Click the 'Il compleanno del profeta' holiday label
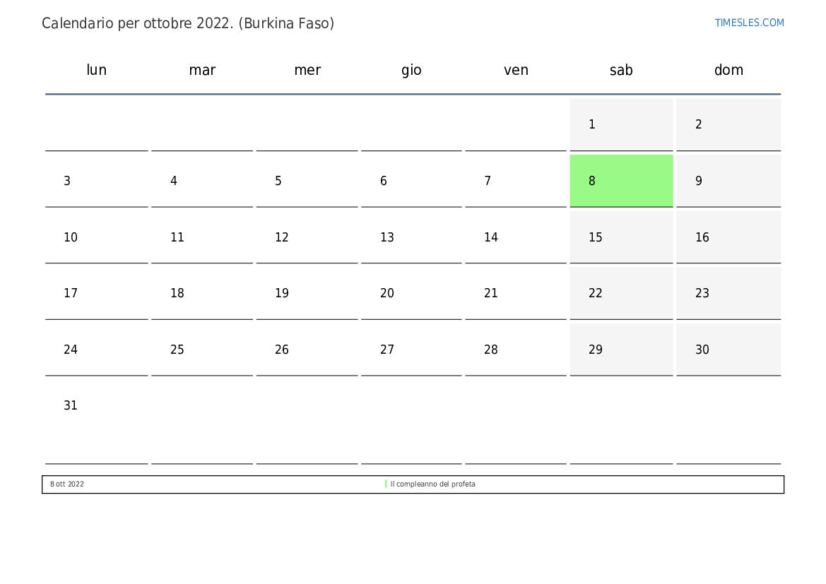This screenshot has width=826, height=584. point(432,484)
